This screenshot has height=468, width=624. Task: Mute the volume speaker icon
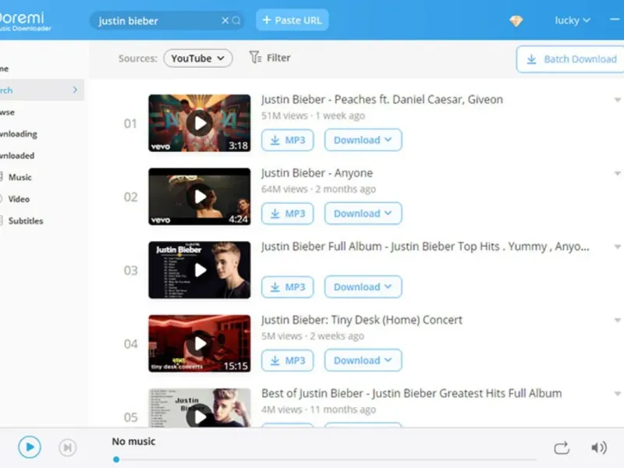tap(599, 448)
